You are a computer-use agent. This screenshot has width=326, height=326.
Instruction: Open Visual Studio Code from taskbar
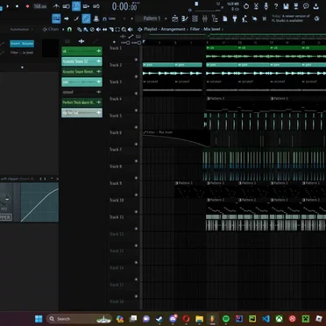click(266, 319)
